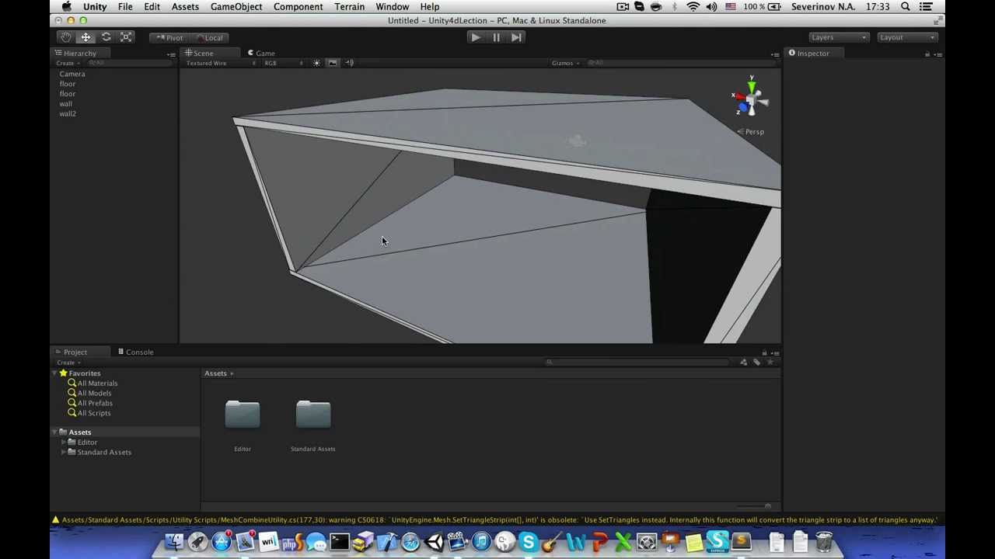Select the Hand tool in Unity toolbar
Image resolution: width=995 pixels, height=559 pixels.
[65, 37]
